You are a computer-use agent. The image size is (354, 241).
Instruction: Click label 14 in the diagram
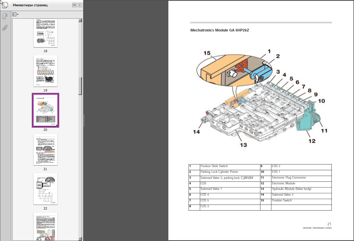pyautogui.click(x=196, y=132)
